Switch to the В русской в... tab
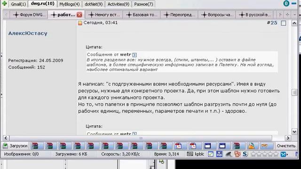 click(x=254, y=15)
